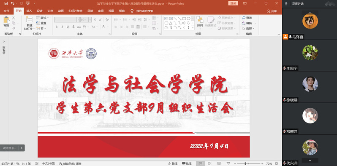Screen dimensions: 337x166
Task: Click the Share (共享) button
Action: [x=272, y=11]
